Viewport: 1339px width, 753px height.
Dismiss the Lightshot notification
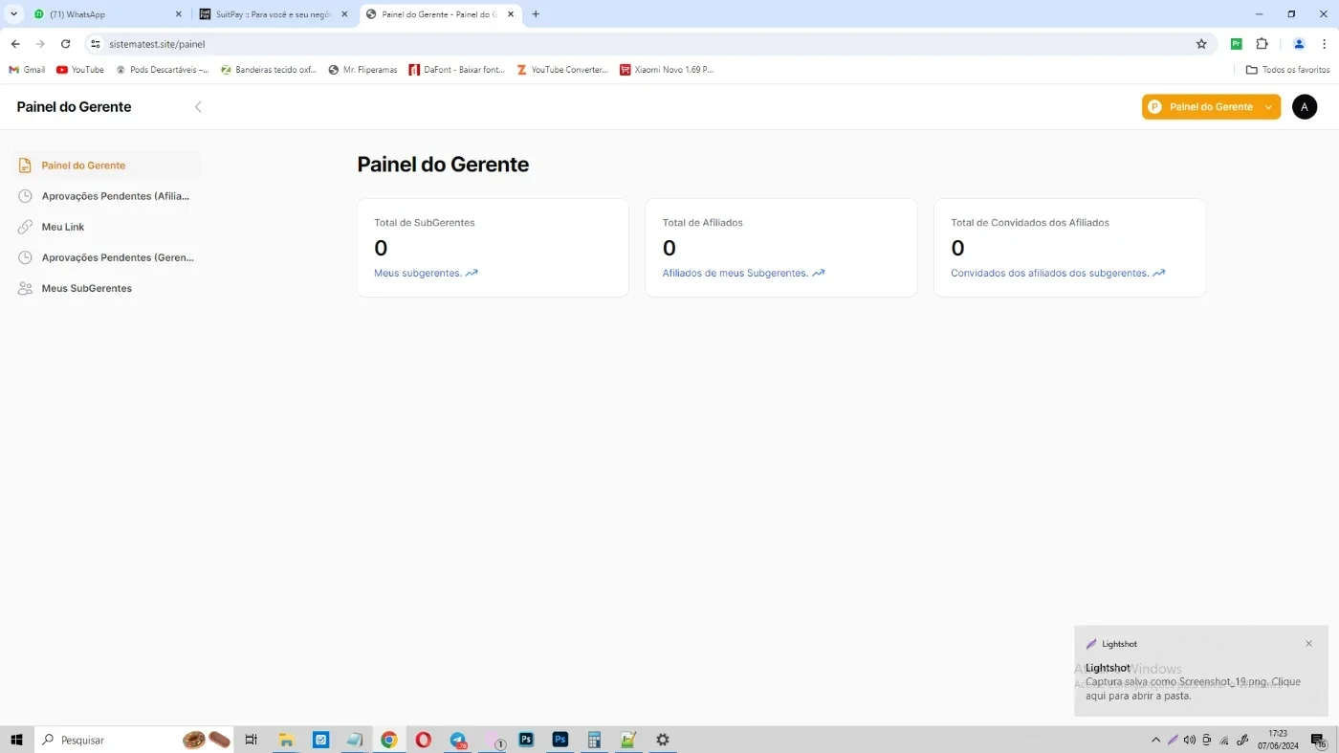pos(1308,644)
